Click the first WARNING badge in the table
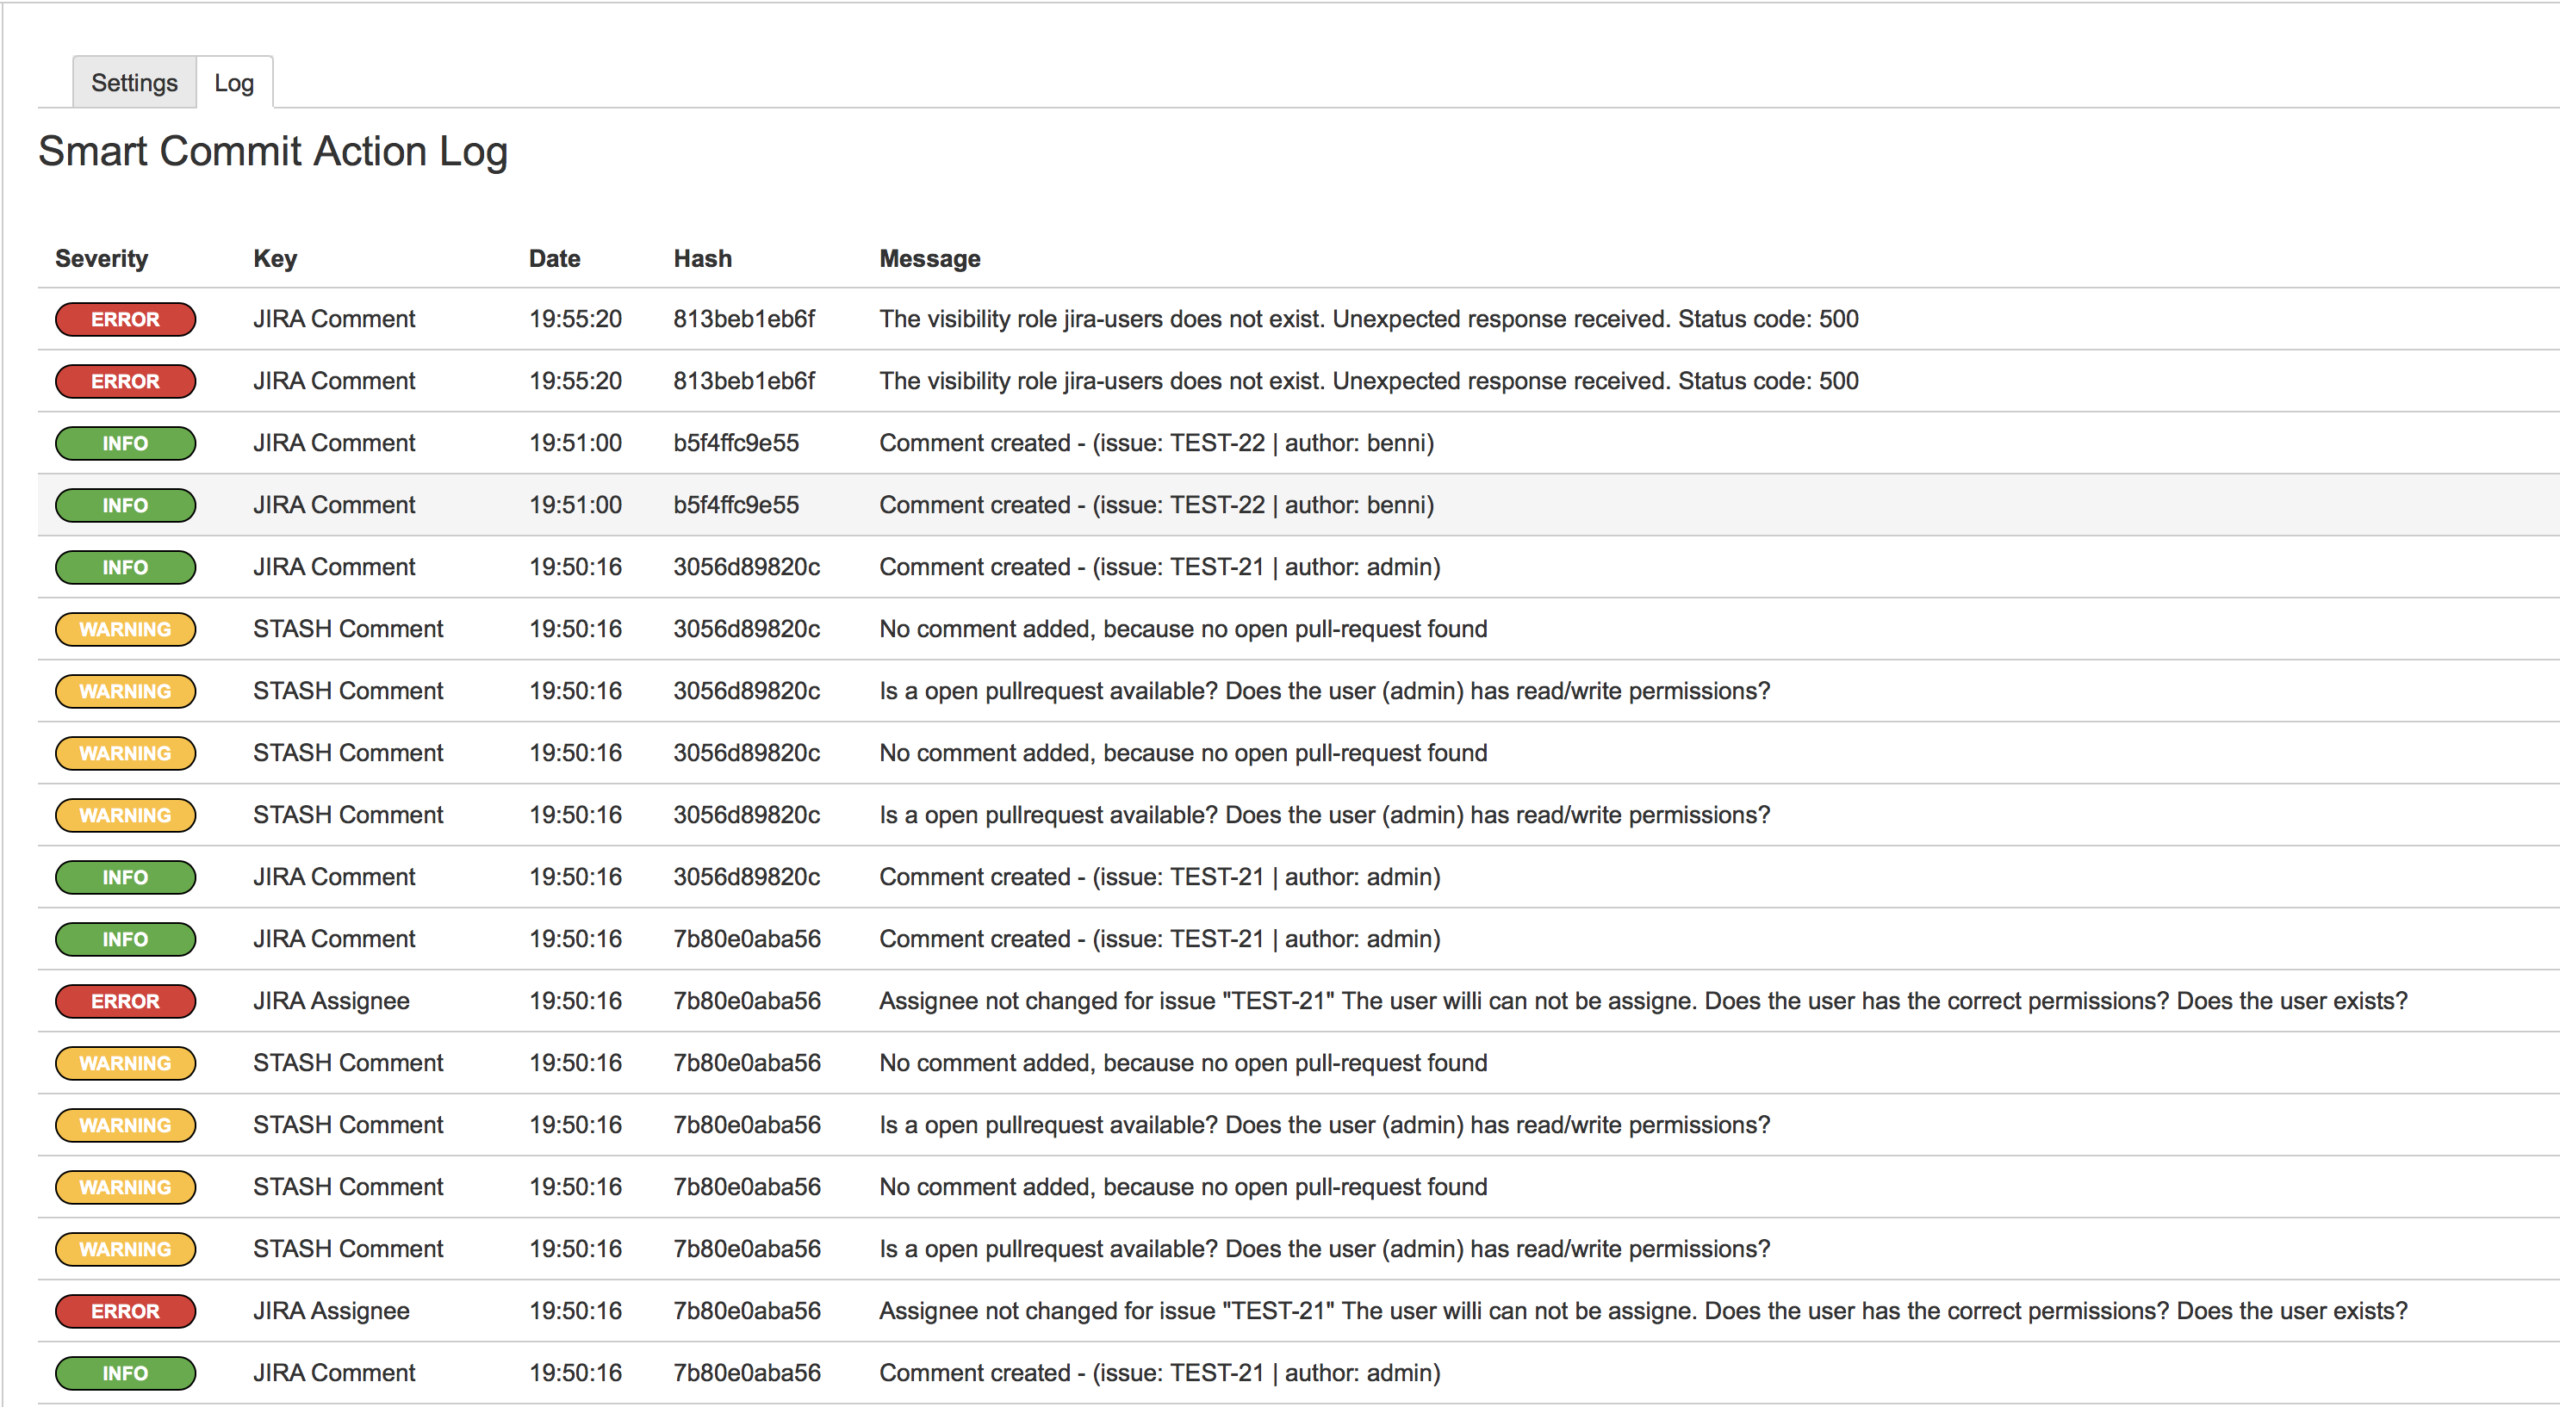The width and height of the screenshot is (2560, 1407). coord(125,629)
